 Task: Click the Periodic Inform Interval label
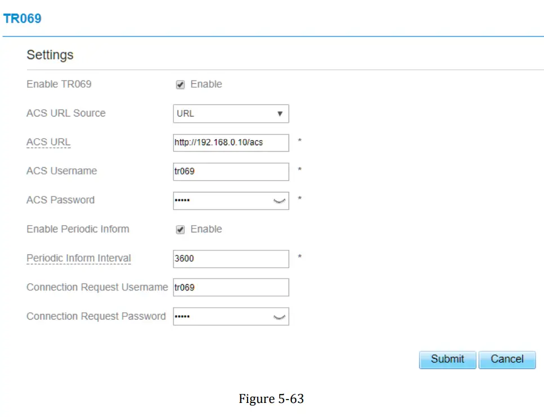pyautogui.click(x=79, y=258)
